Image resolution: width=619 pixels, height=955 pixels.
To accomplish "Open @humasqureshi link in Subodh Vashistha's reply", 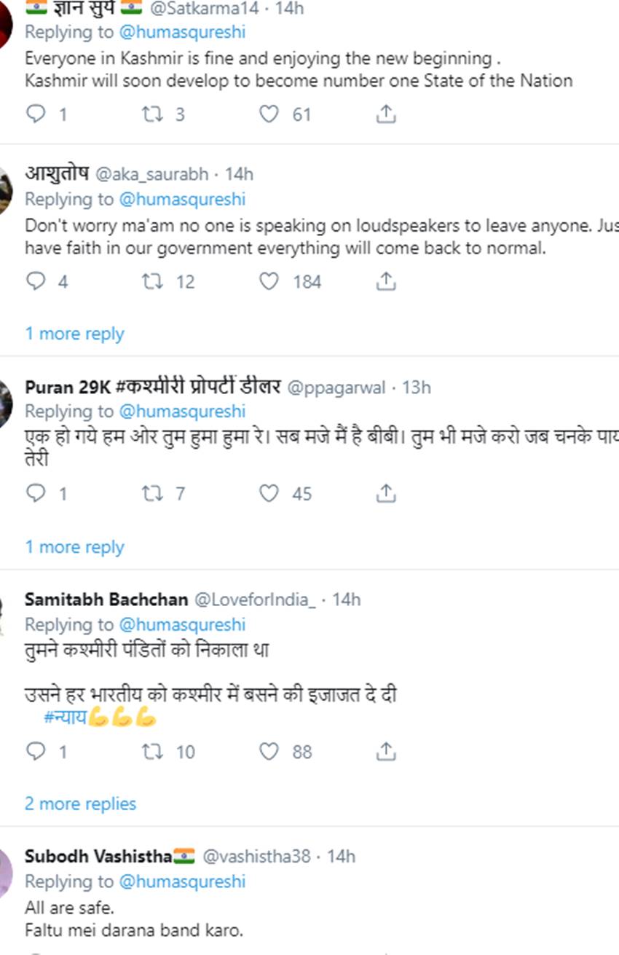I will tap(182, 881).
